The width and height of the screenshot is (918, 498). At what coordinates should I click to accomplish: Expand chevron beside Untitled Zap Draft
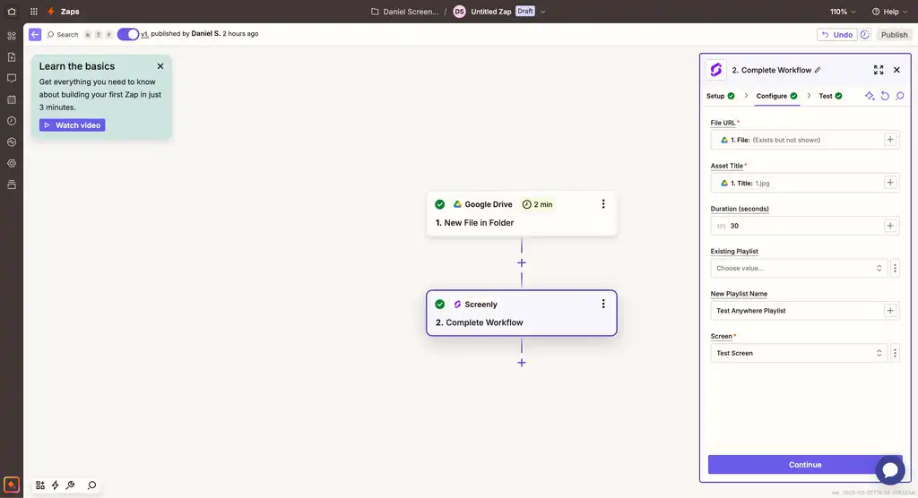point(542,11)
